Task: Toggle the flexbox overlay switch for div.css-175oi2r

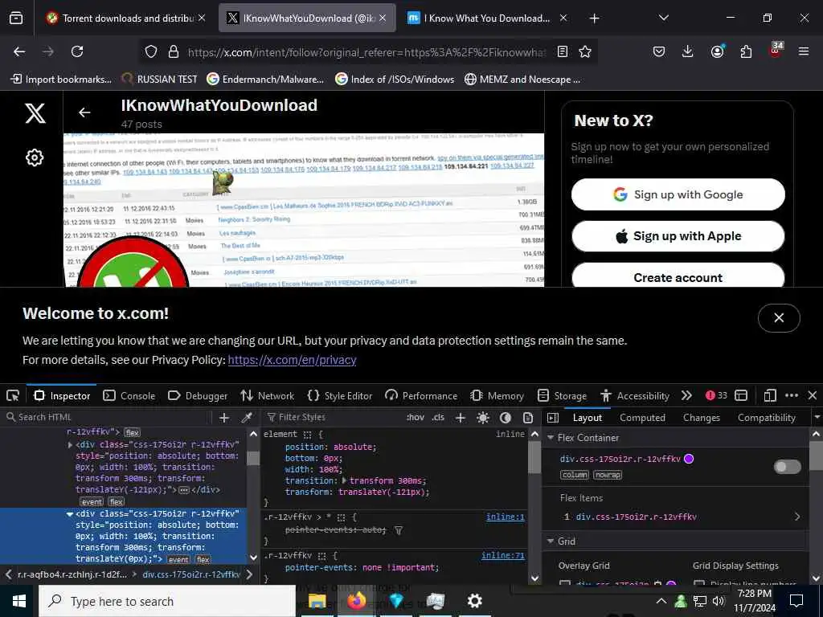Action: coord(788,467)
